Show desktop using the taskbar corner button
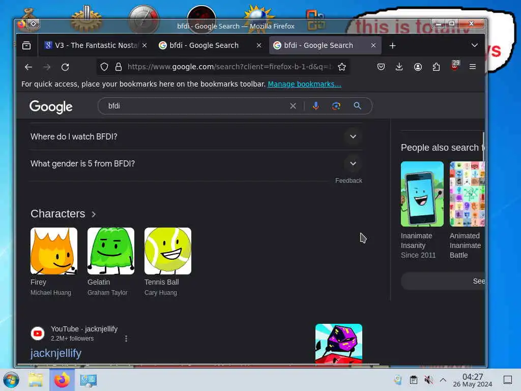The width and height of the screenshot is (521, 391). [x=508, y=380]
